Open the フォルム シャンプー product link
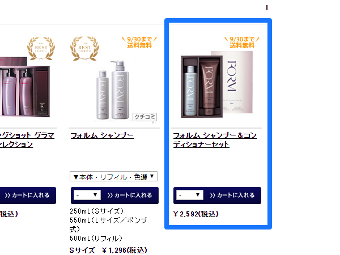 [x=102, y=136]
